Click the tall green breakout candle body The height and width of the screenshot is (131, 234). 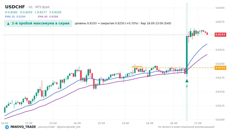(187, 55)
